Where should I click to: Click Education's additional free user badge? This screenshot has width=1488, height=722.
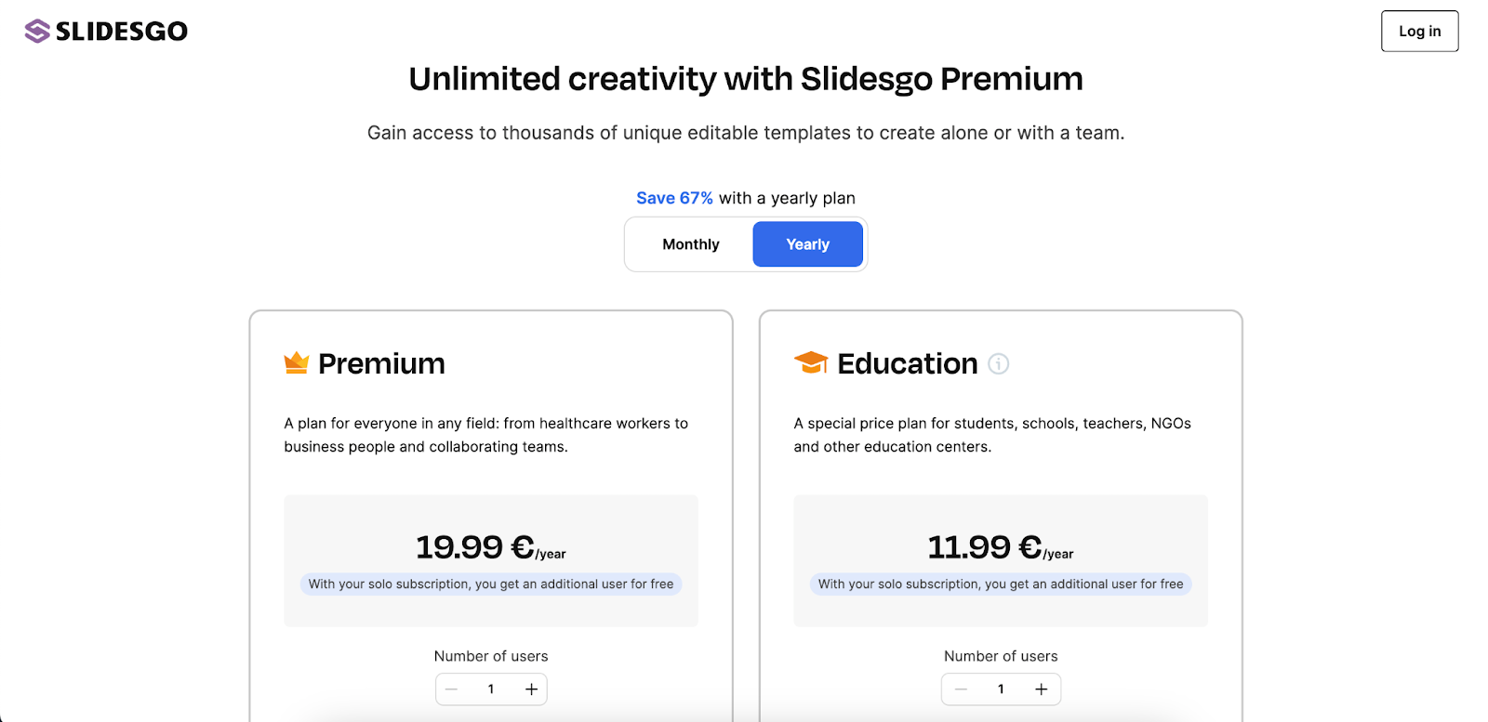tap(1001, 584)
